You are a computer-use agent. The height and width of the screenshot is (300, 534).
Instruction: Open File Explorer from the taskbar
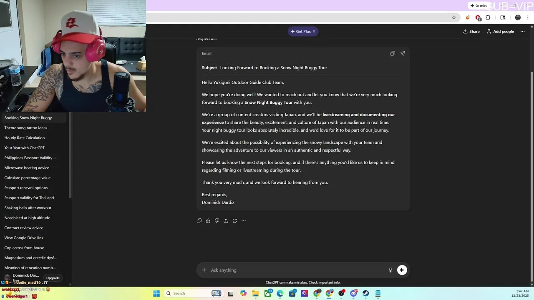(x=255, y=293)
